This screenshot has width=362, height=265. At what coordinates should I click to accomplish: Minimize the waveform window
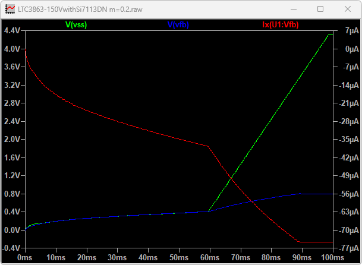294,10
